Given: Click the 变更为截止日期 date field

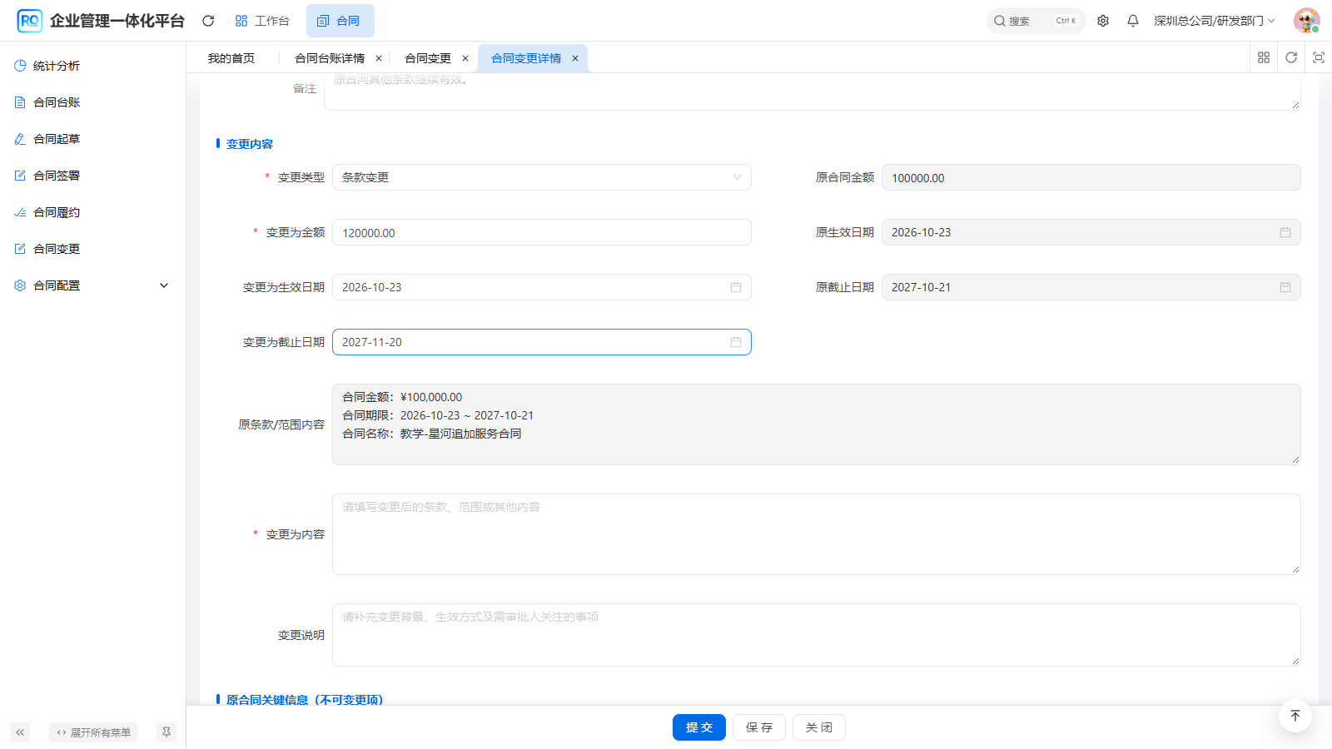Looking at the screenshot, I should 542,342.
